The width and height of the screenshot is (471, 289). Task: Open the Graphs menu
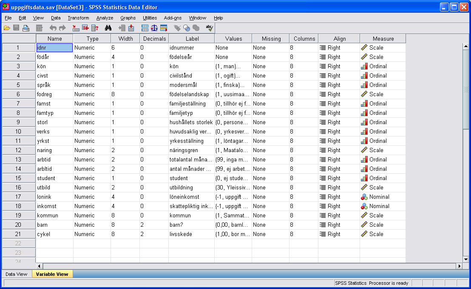coord(128,18)
